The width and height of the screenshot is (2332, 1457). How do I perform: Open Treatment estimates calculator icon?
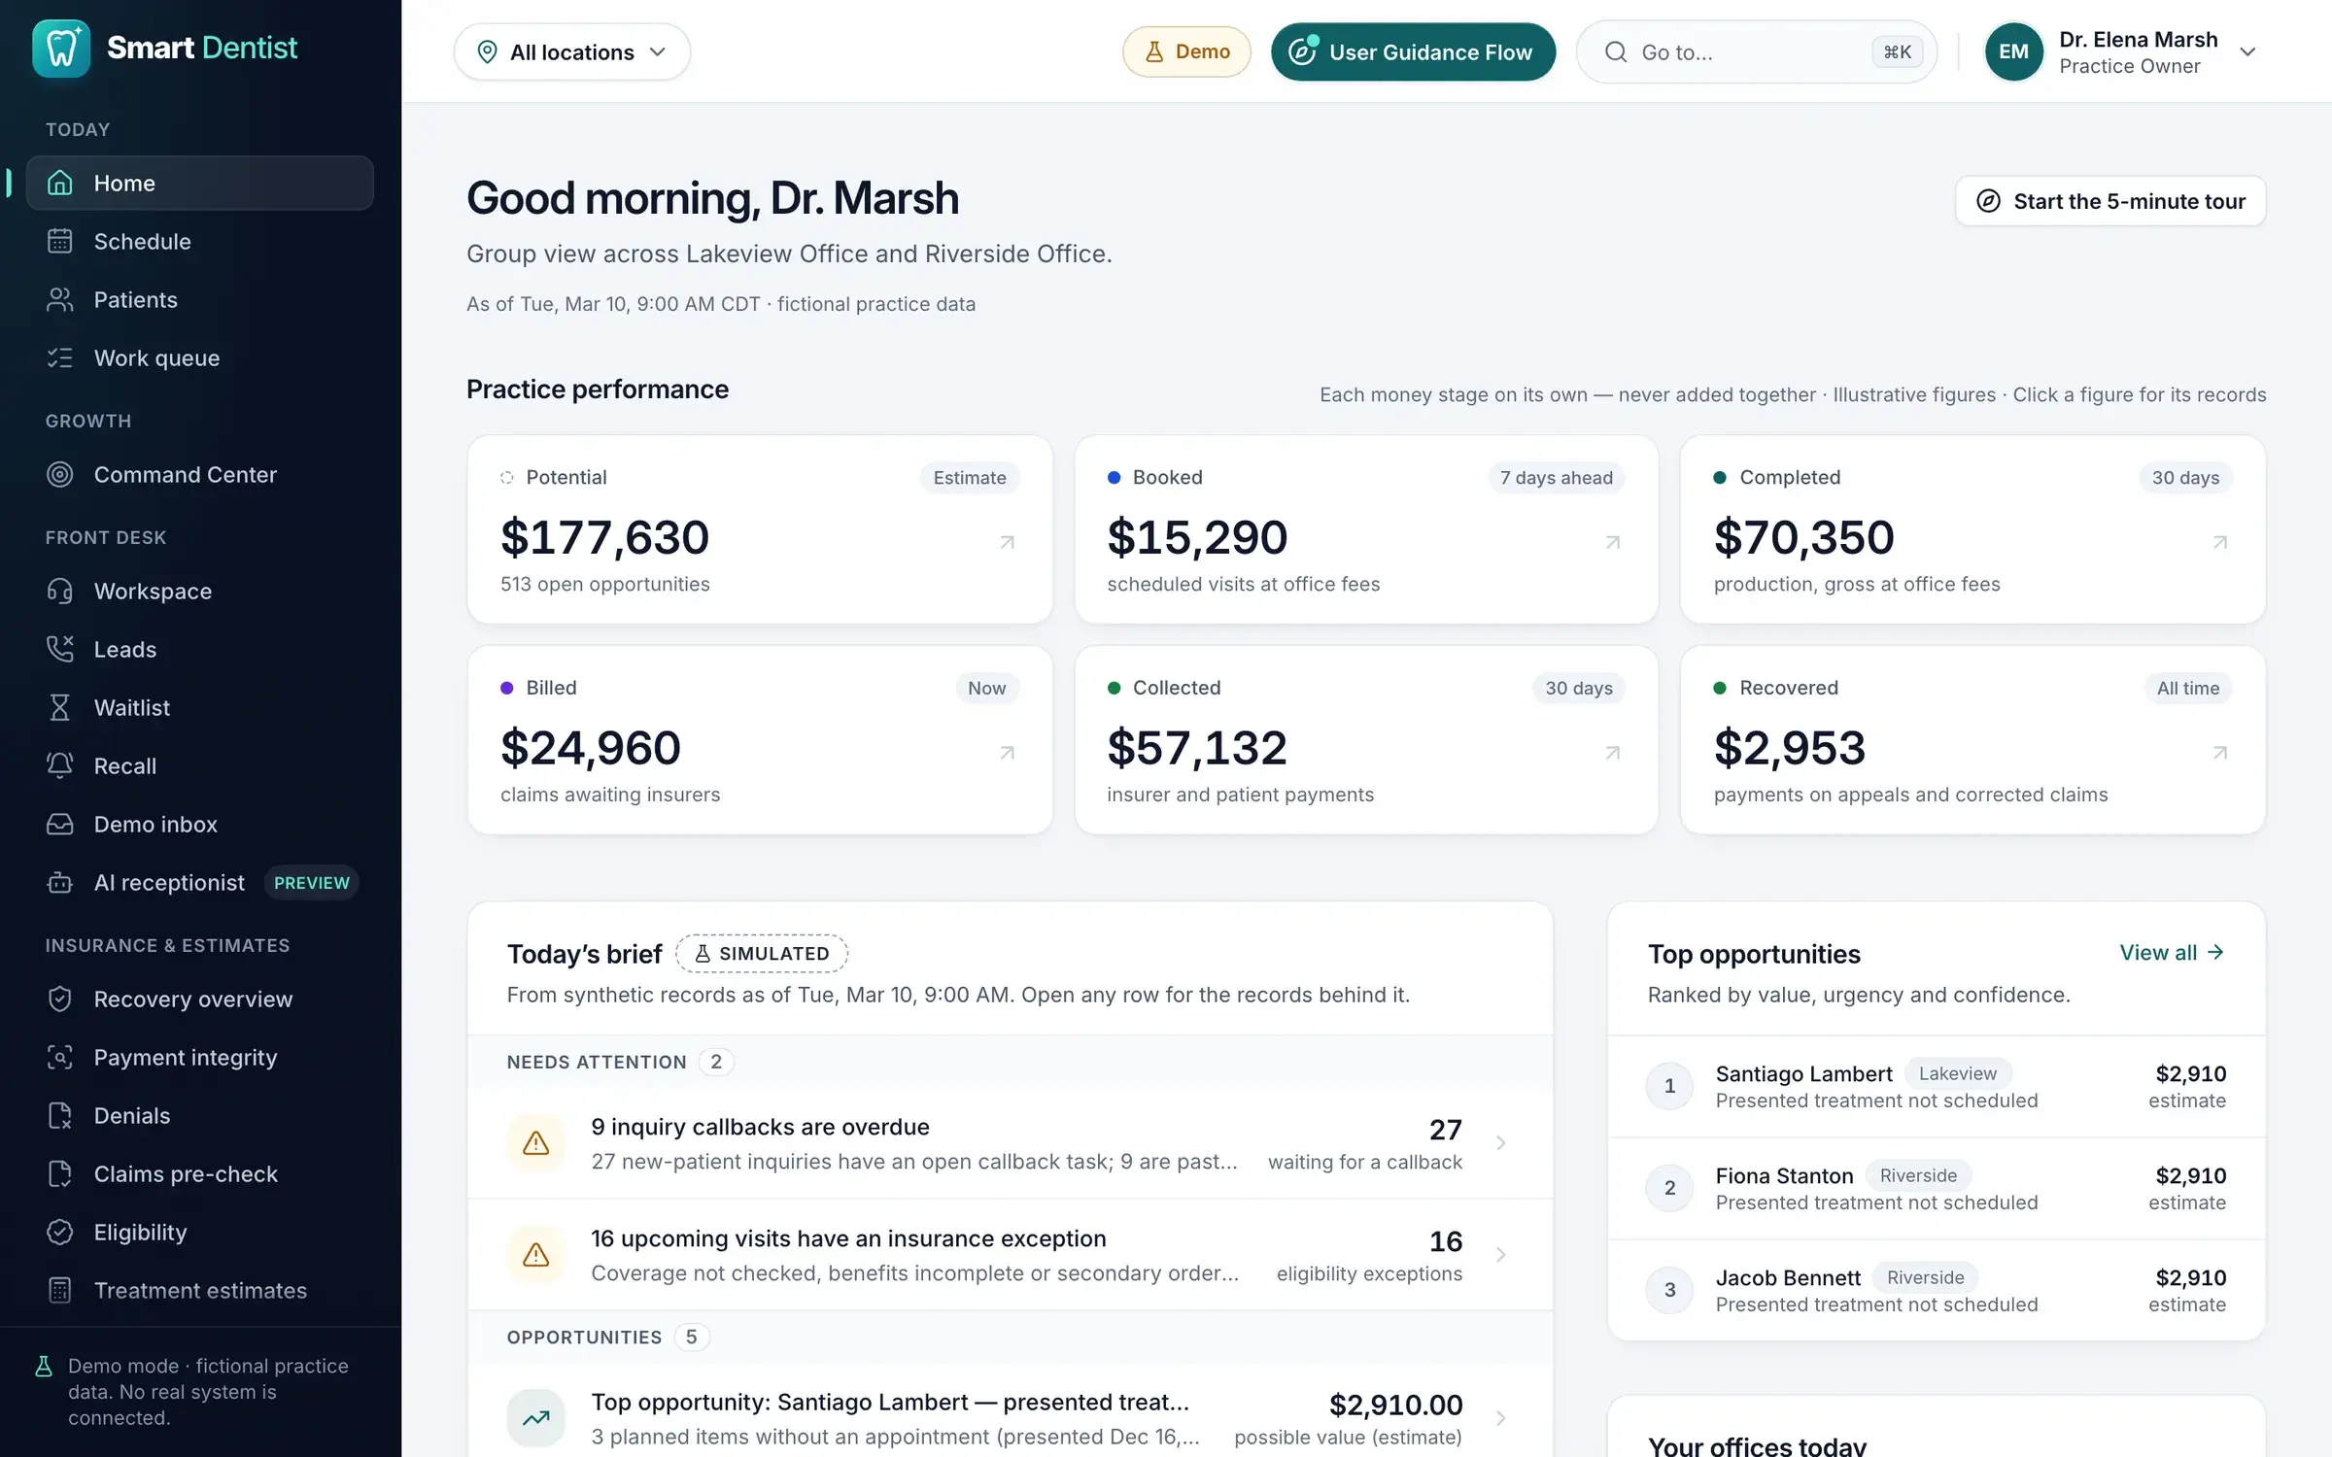(x=60, y=1290)
